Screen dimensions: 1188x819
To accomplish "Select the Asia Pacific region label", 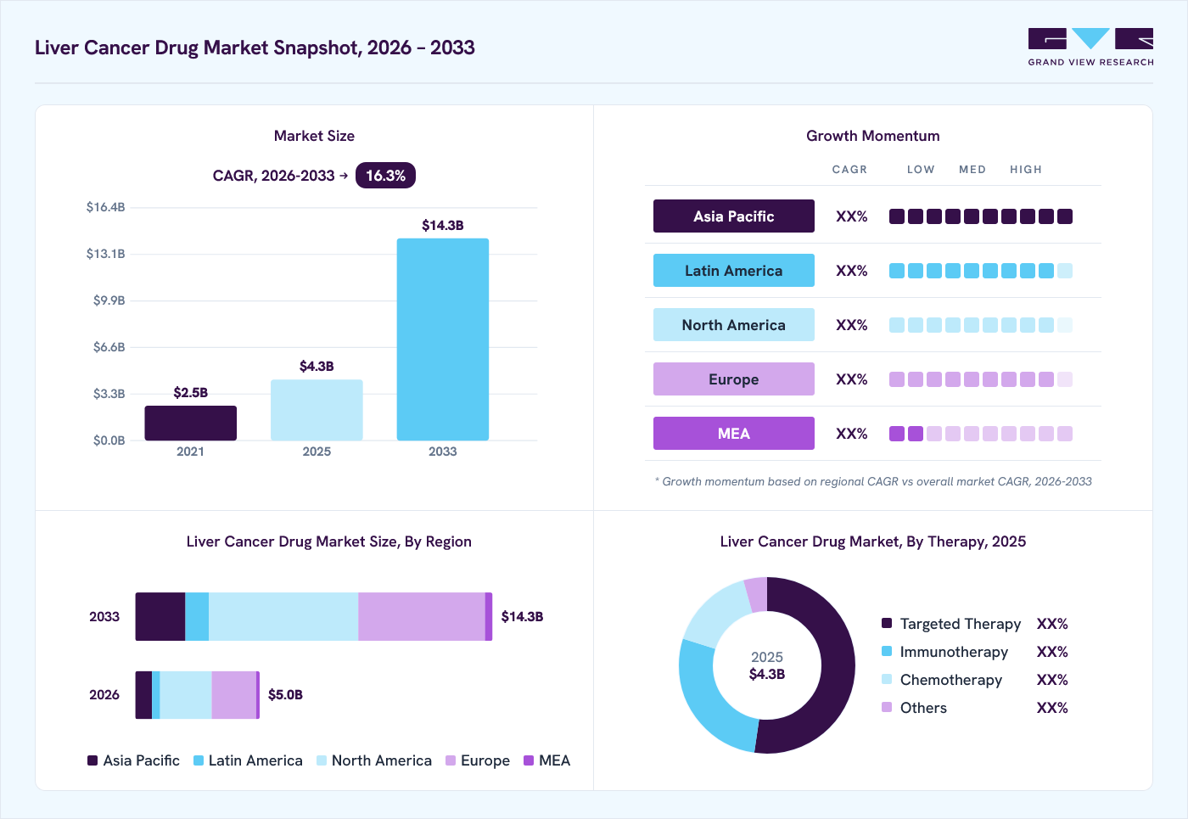I will tap(734, 216).
